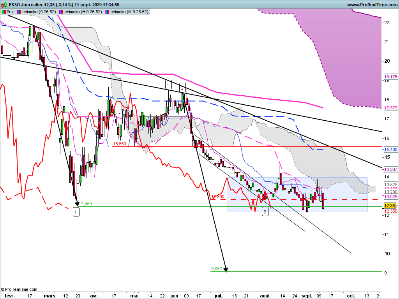Click the mars label on time axis

pos(49,296)
